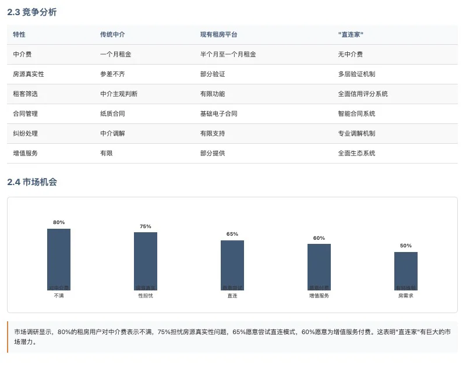The image size is (470, 369).
Task: Click the '有限支持' cell
Action: click(213, 133)
